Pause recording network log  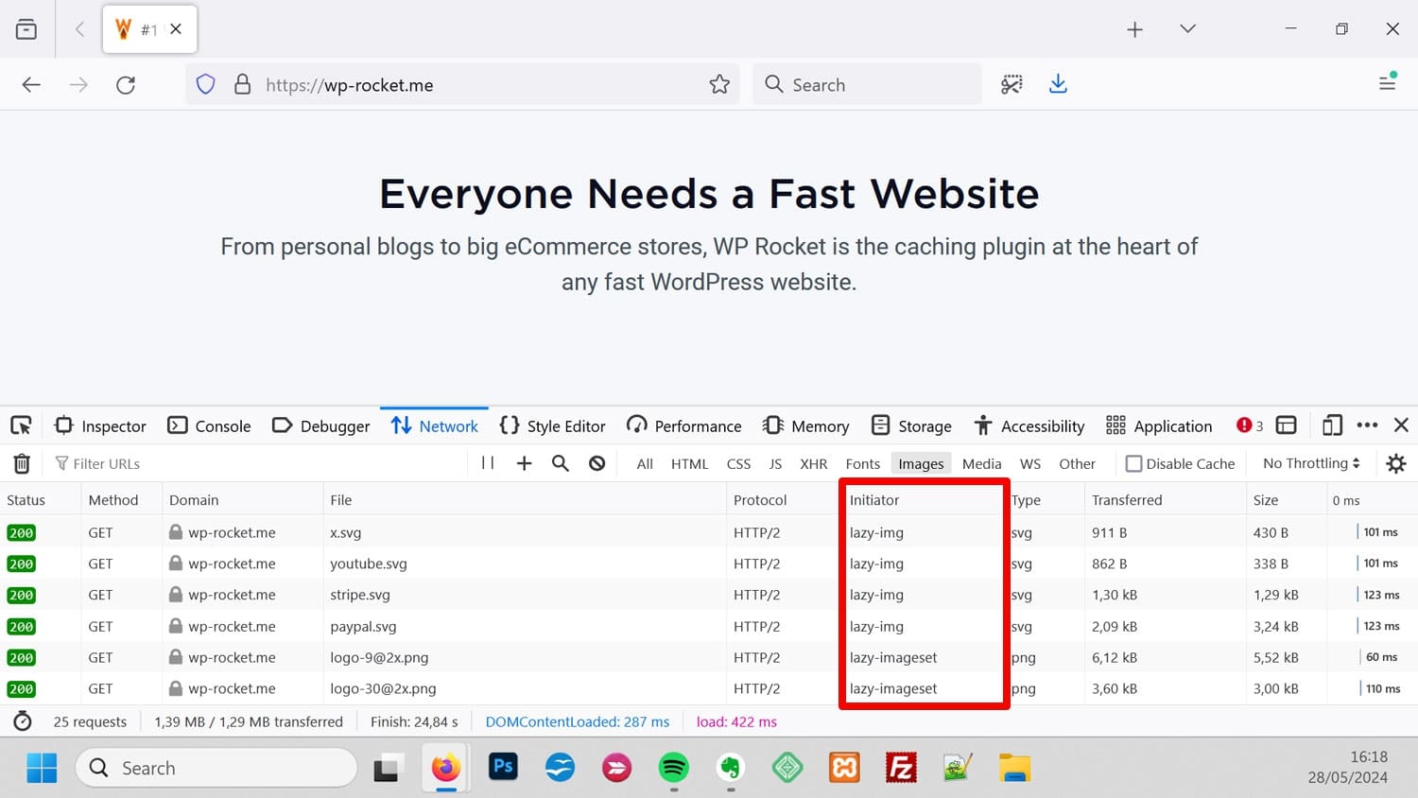coord(488,463)
